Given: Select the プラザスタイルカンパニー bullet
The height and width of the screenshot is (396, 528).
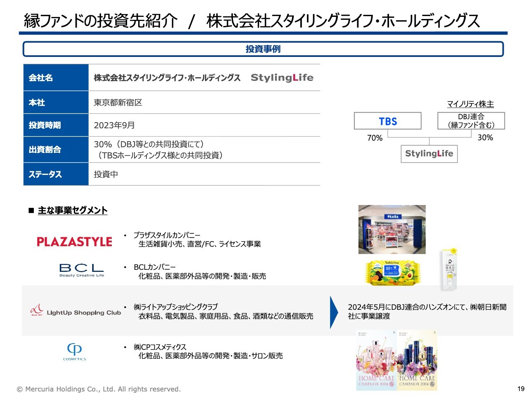Looking at the screenshot, I should tap(167, 235).
